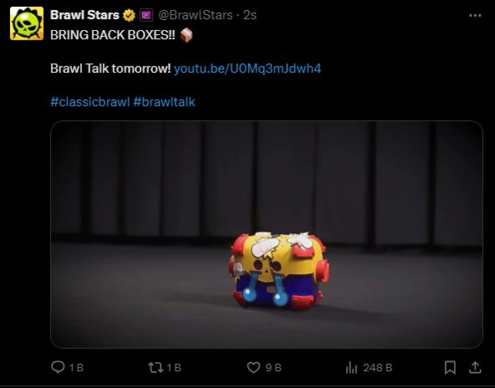Open the three-dot more options menu

[x=475, y=15]
